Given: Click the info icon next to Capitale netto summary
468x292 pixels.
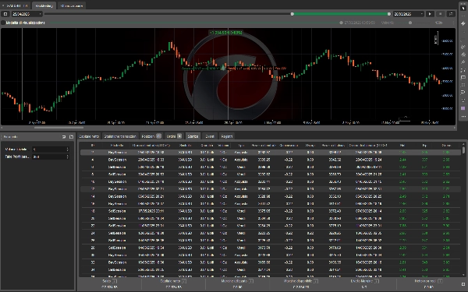Looking at the screenshot, I should [x=184, y=281].
